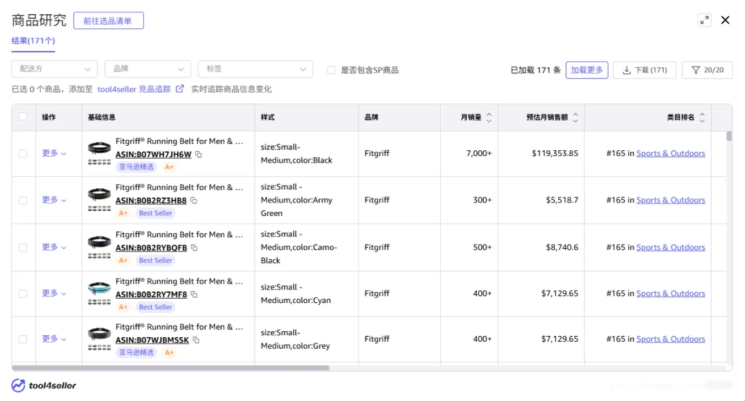The image size is (745, 401).
Task: Click monthly sales cell 7,000+
Action: [x=479, y=153]
